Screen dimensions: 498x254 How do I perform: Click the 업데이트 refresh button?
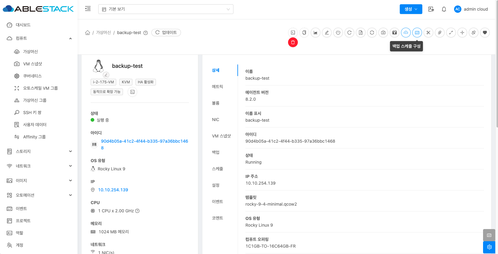pyautogui.click(x=166, y=33)
